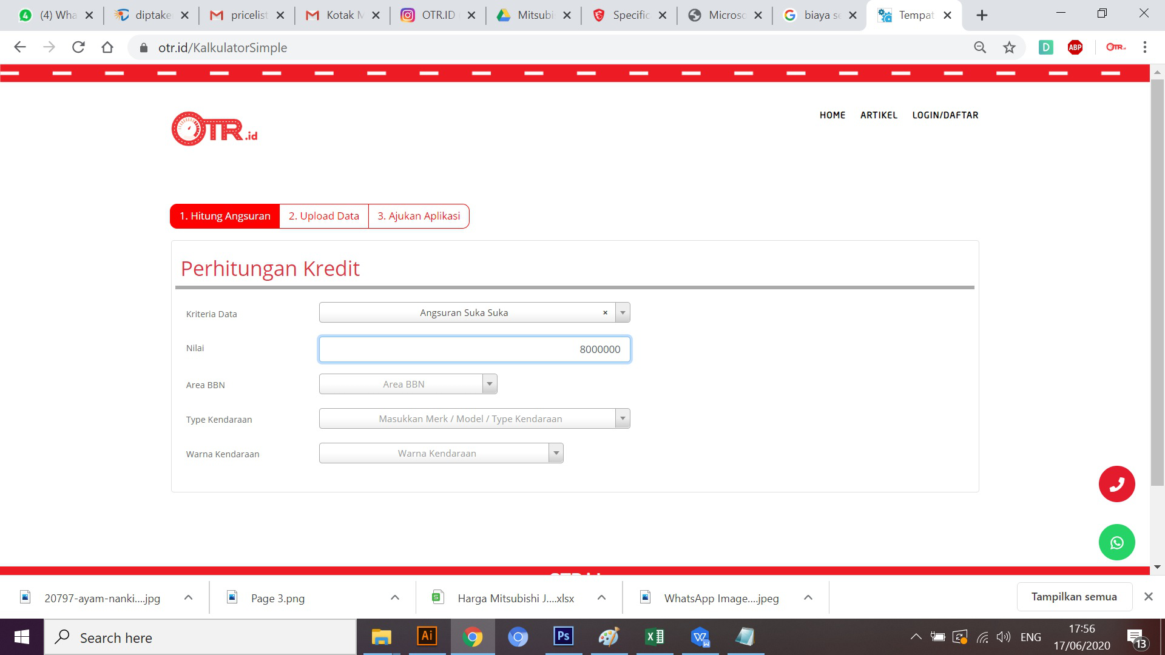This screenshot has width=1165, height=655.
Task: Click the browser reload button
Action: (x=78, y=47)
